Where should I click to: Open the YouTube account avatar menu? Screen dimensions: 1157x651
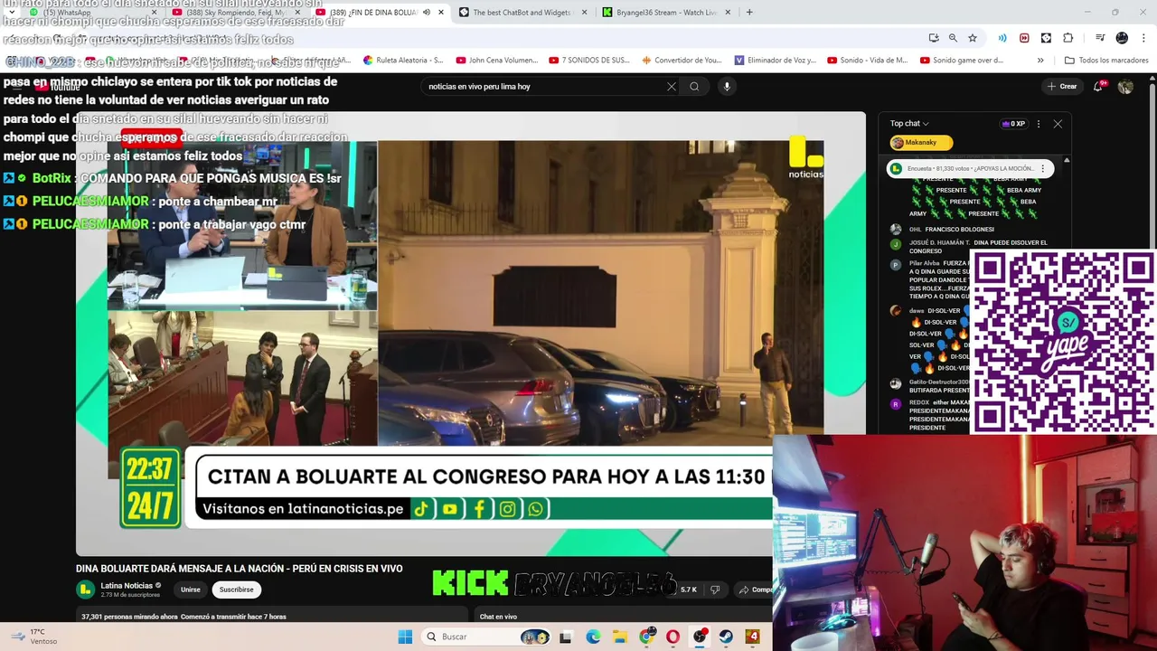[1125, 87]
